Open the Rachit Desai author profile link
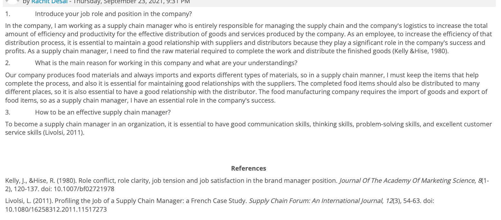This screenshot has width=501, height=220. 50,2
